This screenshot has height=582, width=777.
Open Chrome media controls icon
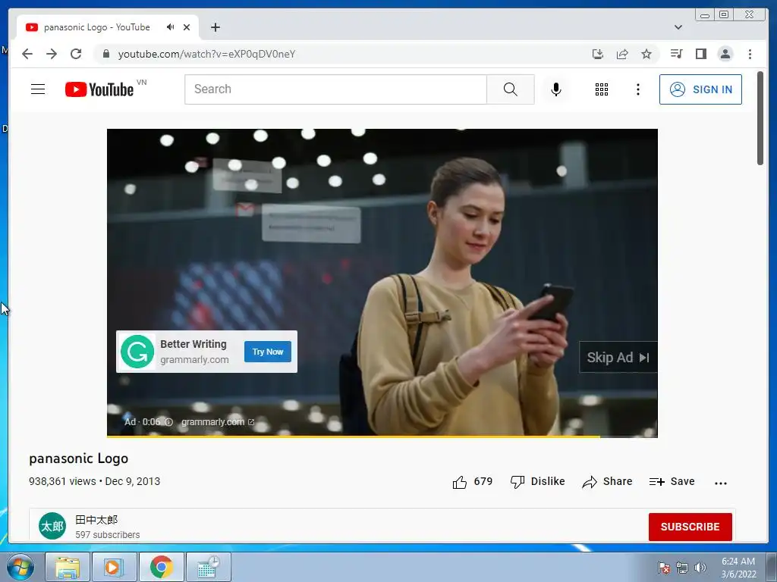(676, 54)
